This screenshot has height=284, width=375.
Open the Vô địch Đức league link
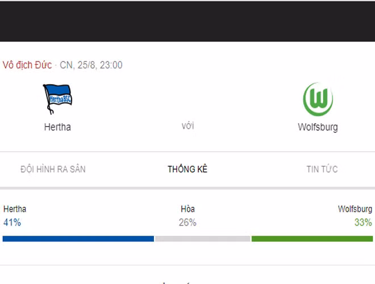(x=27, y=65)
